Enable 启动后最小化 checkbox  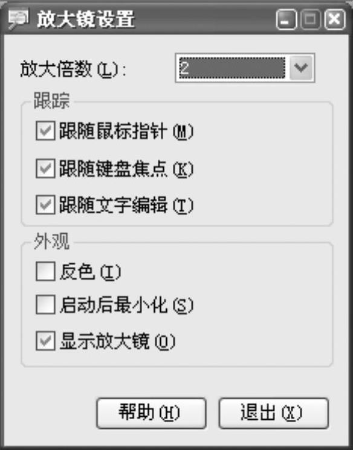point(45,304)
